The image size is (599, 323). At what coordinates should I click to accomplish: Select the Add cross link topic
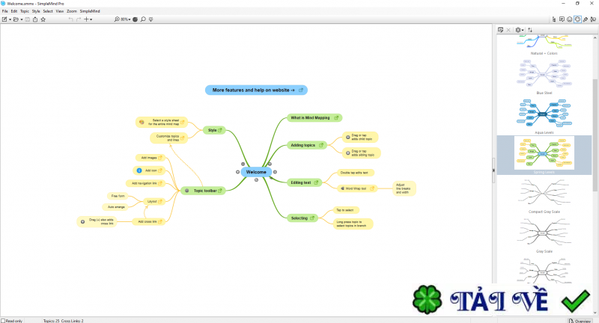(x=149, y=221)
